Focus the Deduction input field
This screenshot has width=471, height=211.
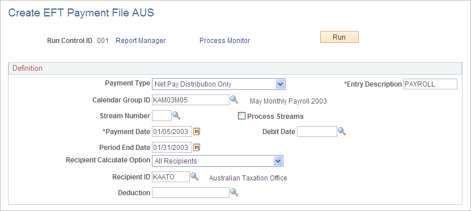click(x=191, y=193)
